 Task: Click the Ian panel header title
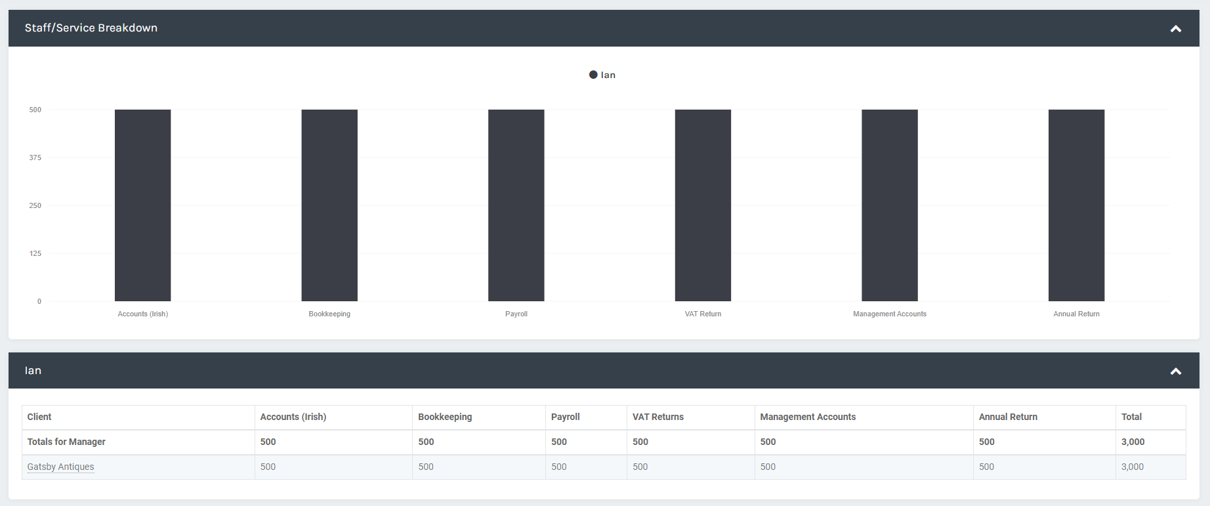coord(33,370)
